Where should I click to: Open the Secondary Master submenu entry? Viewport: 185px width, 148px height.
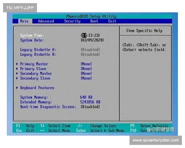pyautogui.click(x=36, y=73)
